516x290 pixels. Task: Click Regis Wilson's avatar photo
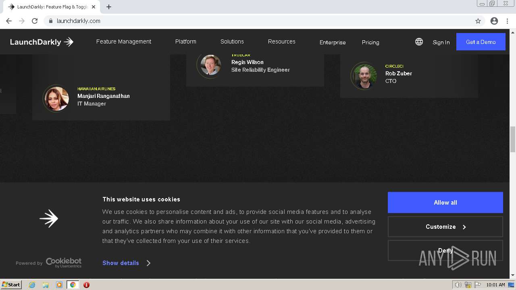coord(210,64)
